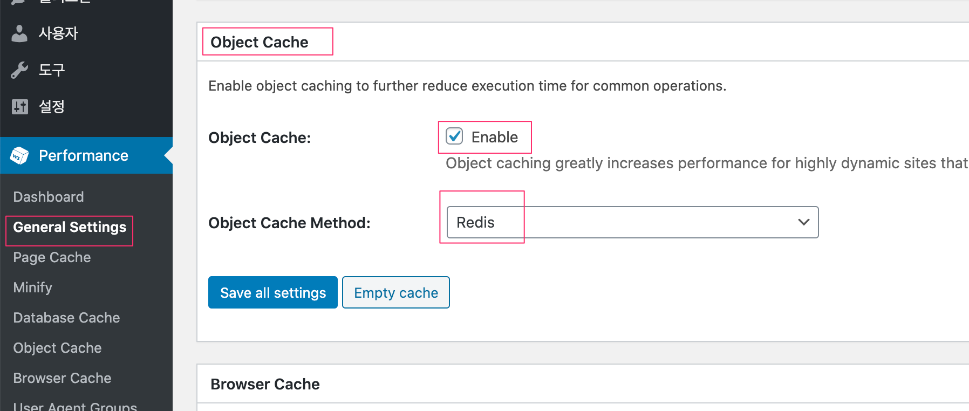Image resolution: width=969 pixels, height=411 pixels.
Task: Select General Settings in sidebar
Action: pyautogui.click(x=70, y=227)
